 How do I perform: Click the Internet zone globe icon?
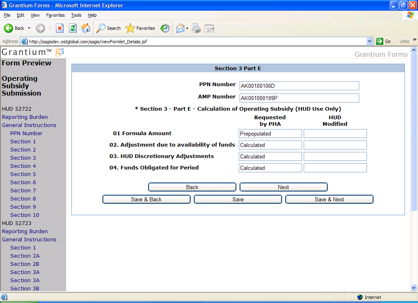tap(360, 297)
